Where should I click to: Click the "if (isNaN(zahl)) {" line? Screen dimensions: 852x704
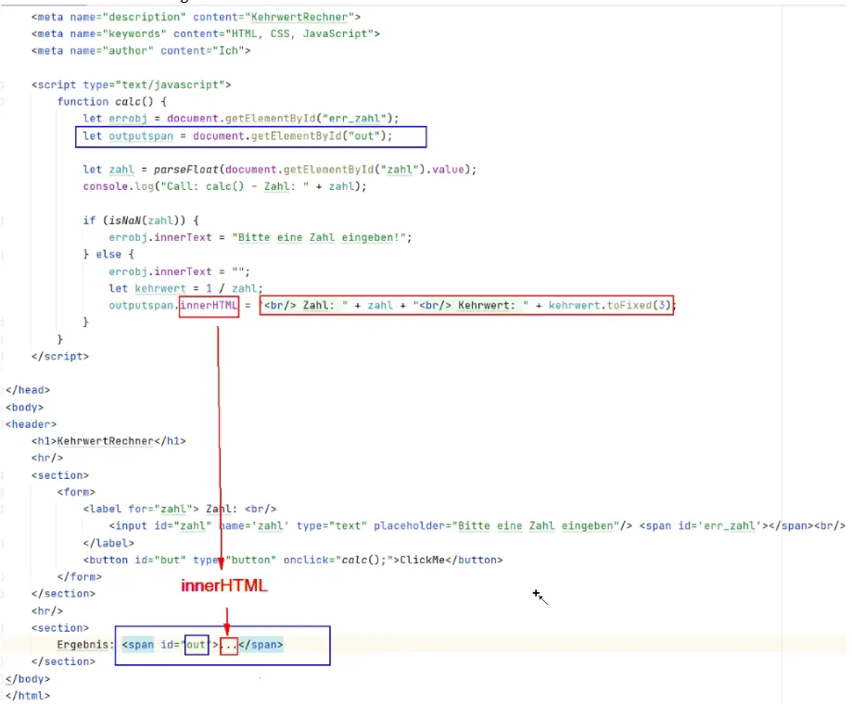pos(141,220)
